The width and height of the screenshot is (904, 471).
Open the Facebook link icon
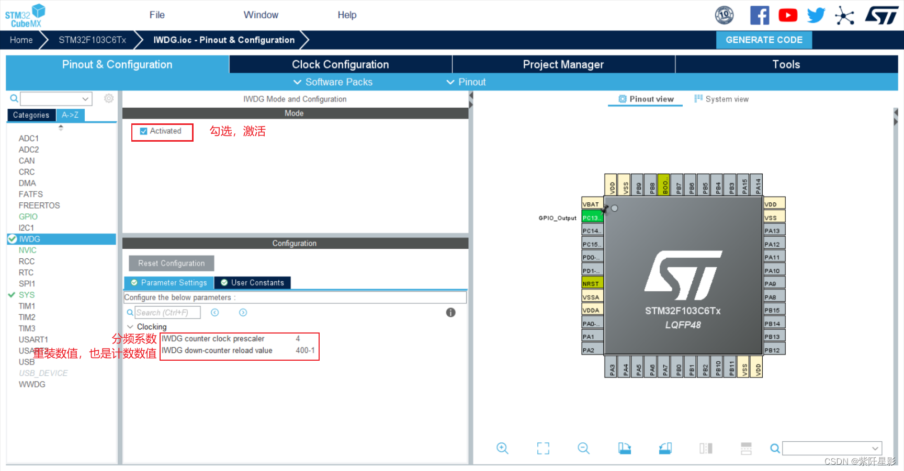[x=760, y=15]
